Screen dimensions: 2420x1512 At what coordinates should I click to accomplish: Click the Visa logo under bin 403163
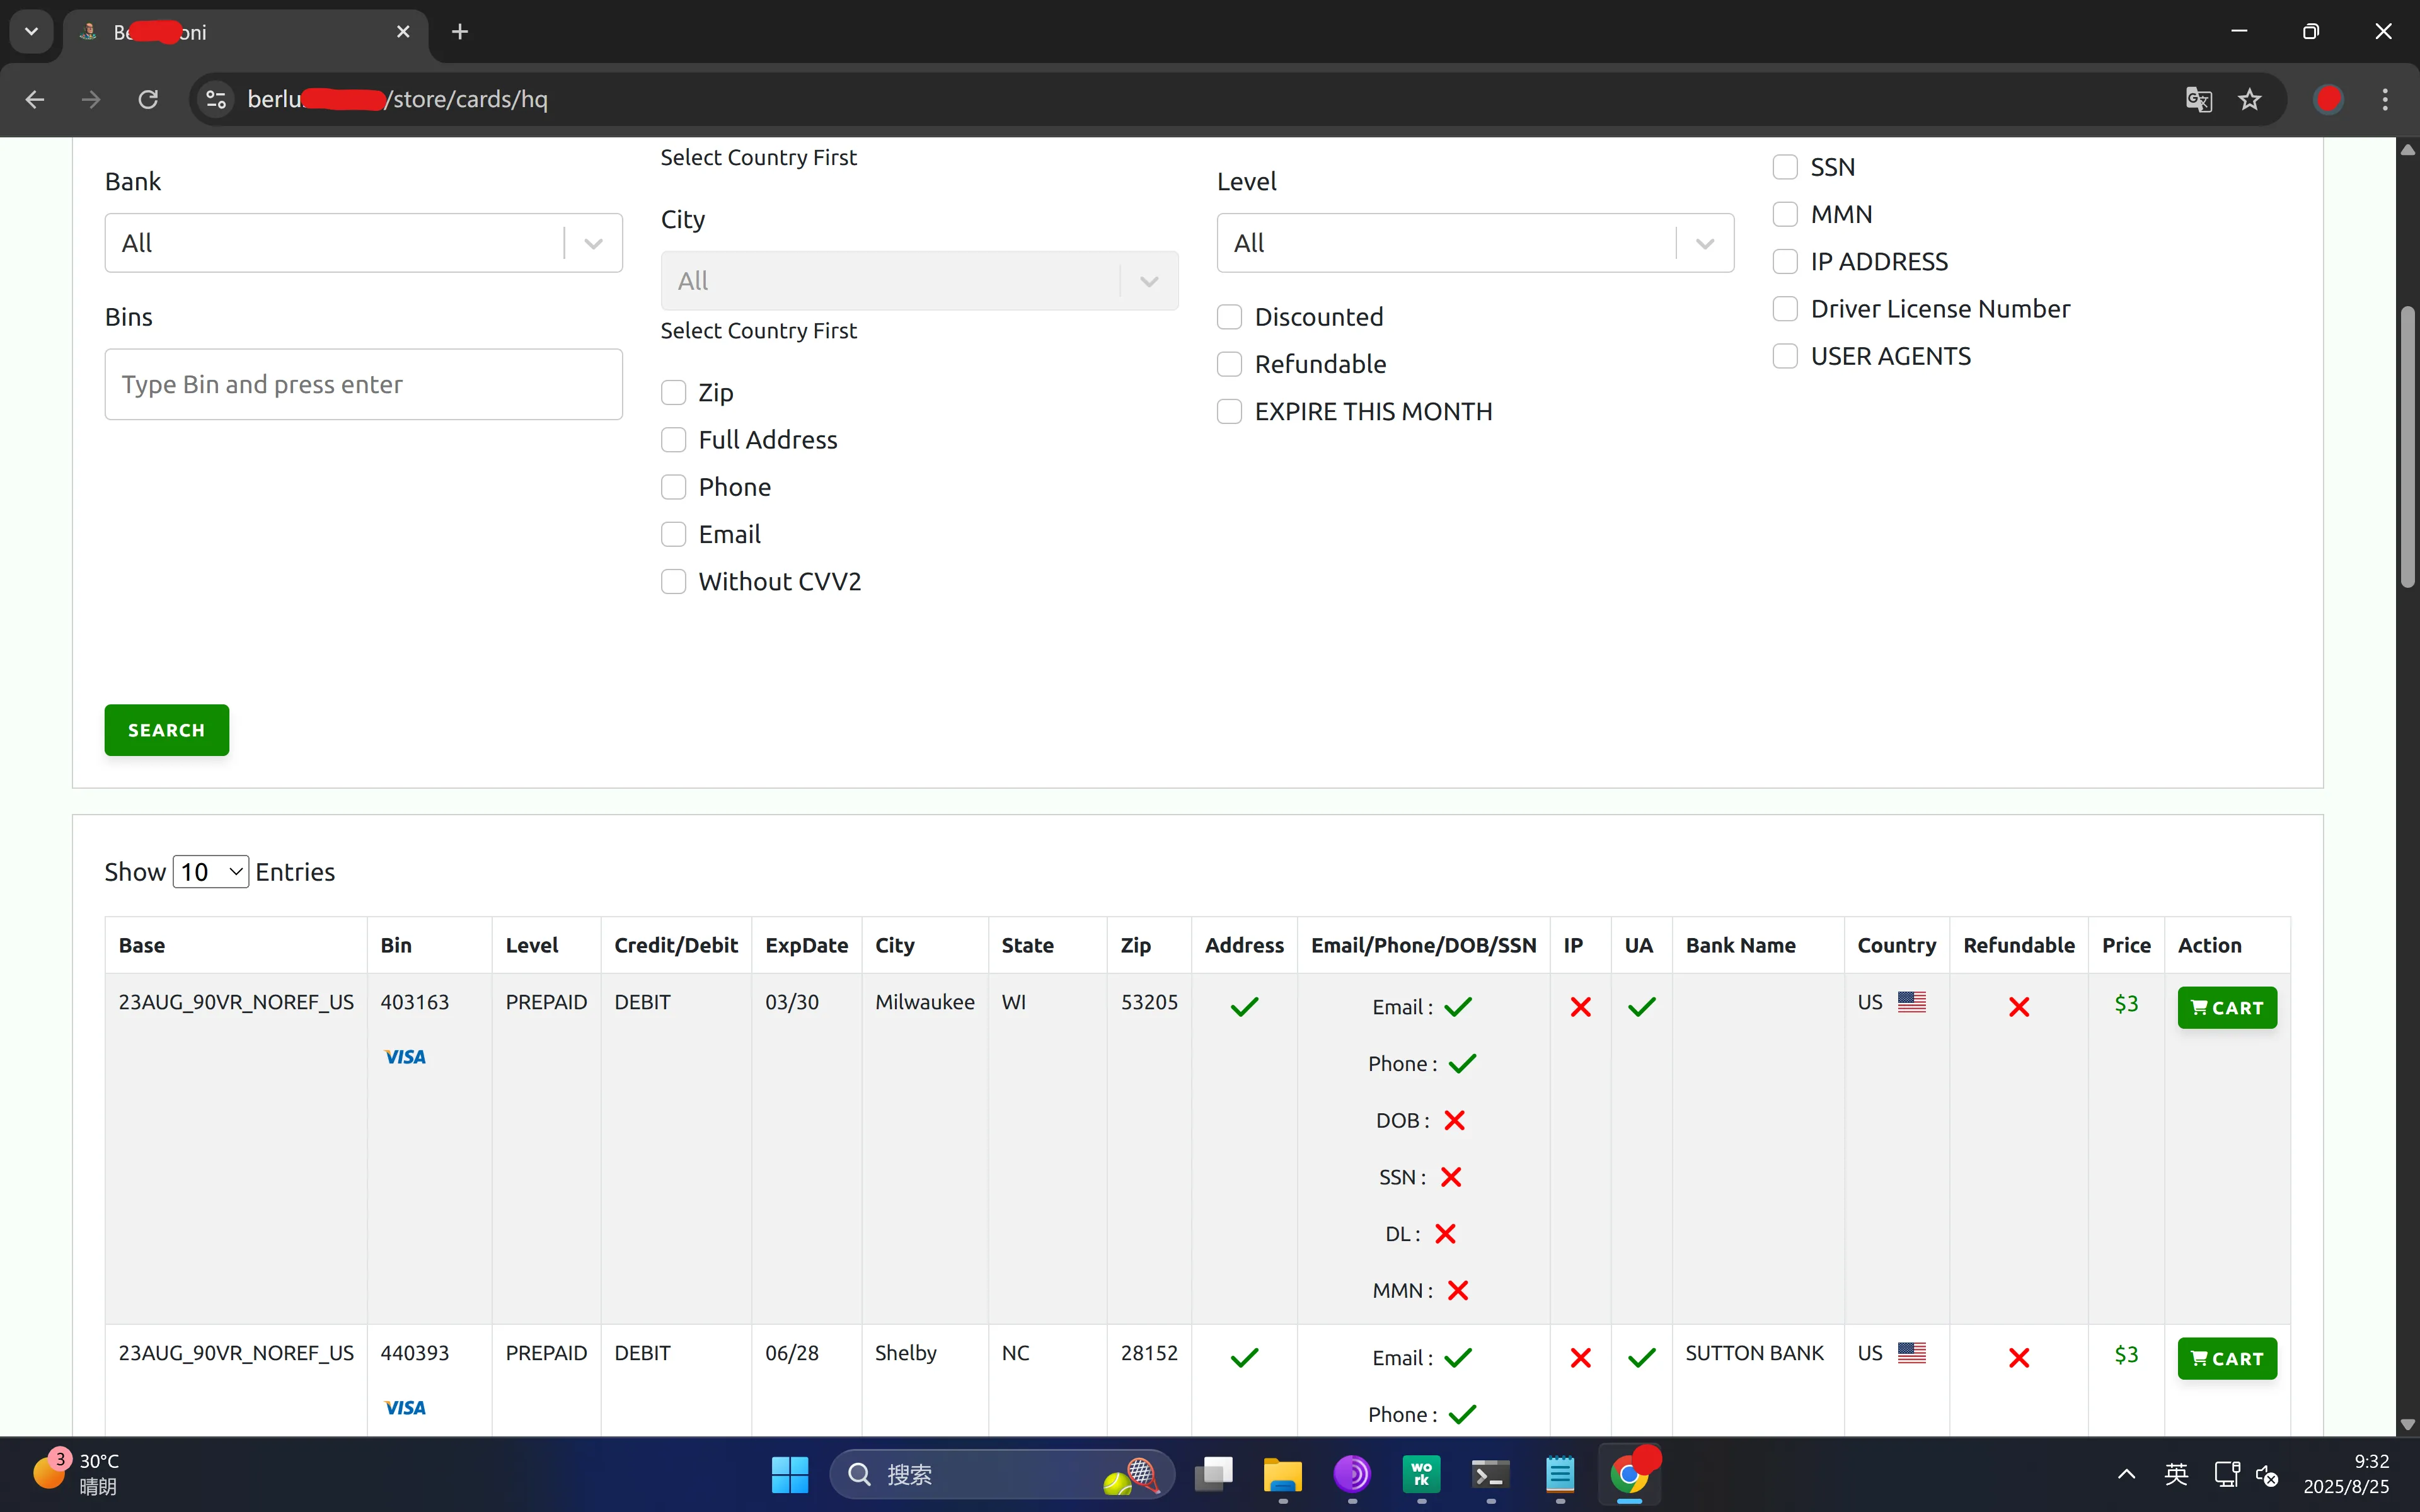tap(405, 1057)
